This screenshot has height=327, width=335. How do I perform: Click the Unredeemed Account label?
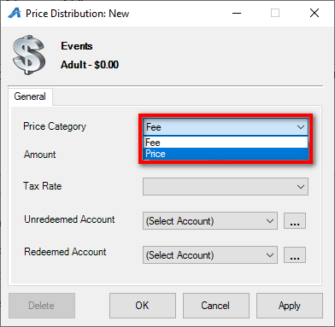tap(69, 219)
